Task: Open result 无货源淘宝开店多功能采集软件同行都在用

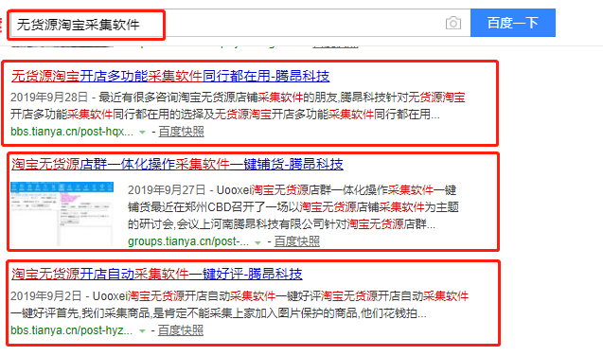Action: pyautogui.click(x=170, y=76)
